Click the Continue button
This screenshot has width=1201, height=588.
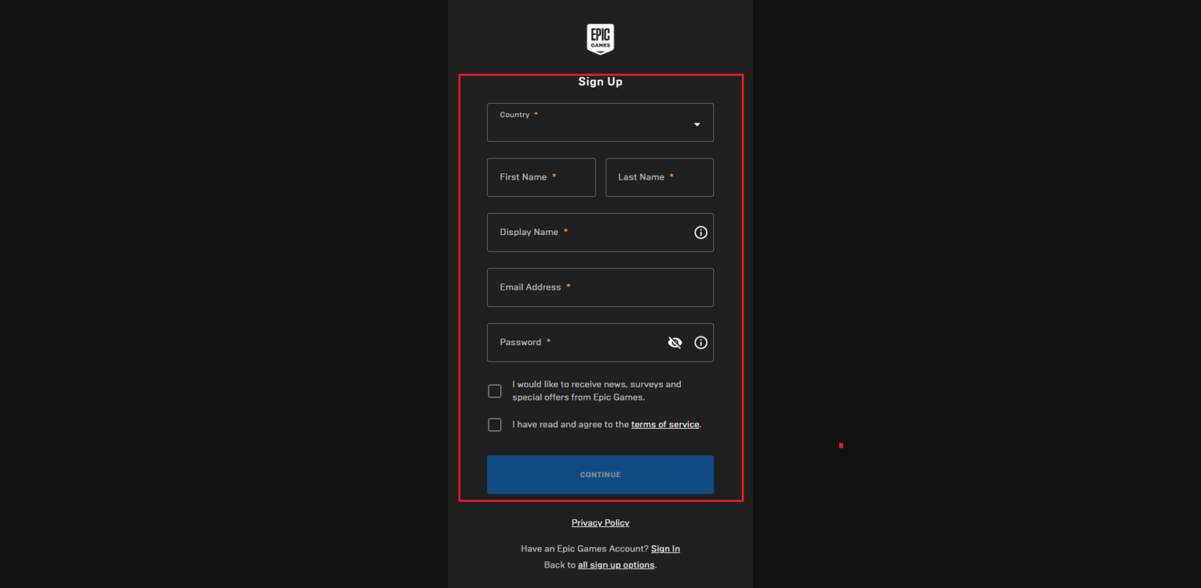pyautogui.click(x=600, y=474)
